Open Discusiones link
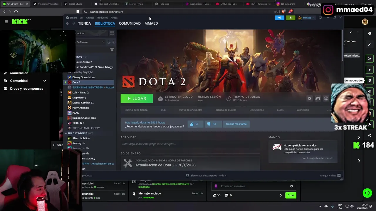The height and width of the screenshot is (211, 376). 256,110
